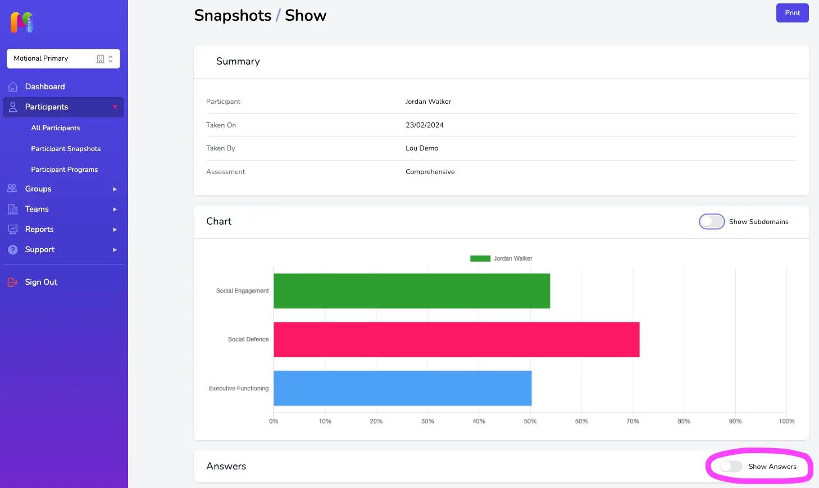Click the participant name Jordan Walker
The image size is (819, 488).
point(428,102)
